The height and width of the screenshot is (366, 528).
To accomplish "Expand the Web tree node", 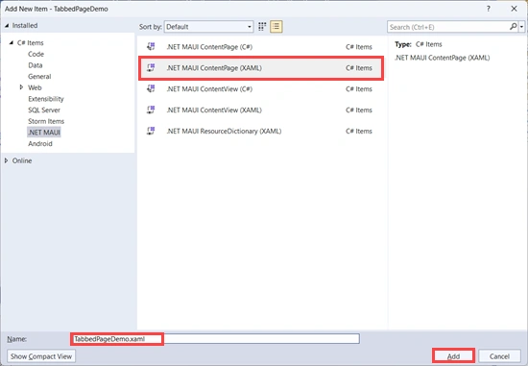I will coord(21,87).
